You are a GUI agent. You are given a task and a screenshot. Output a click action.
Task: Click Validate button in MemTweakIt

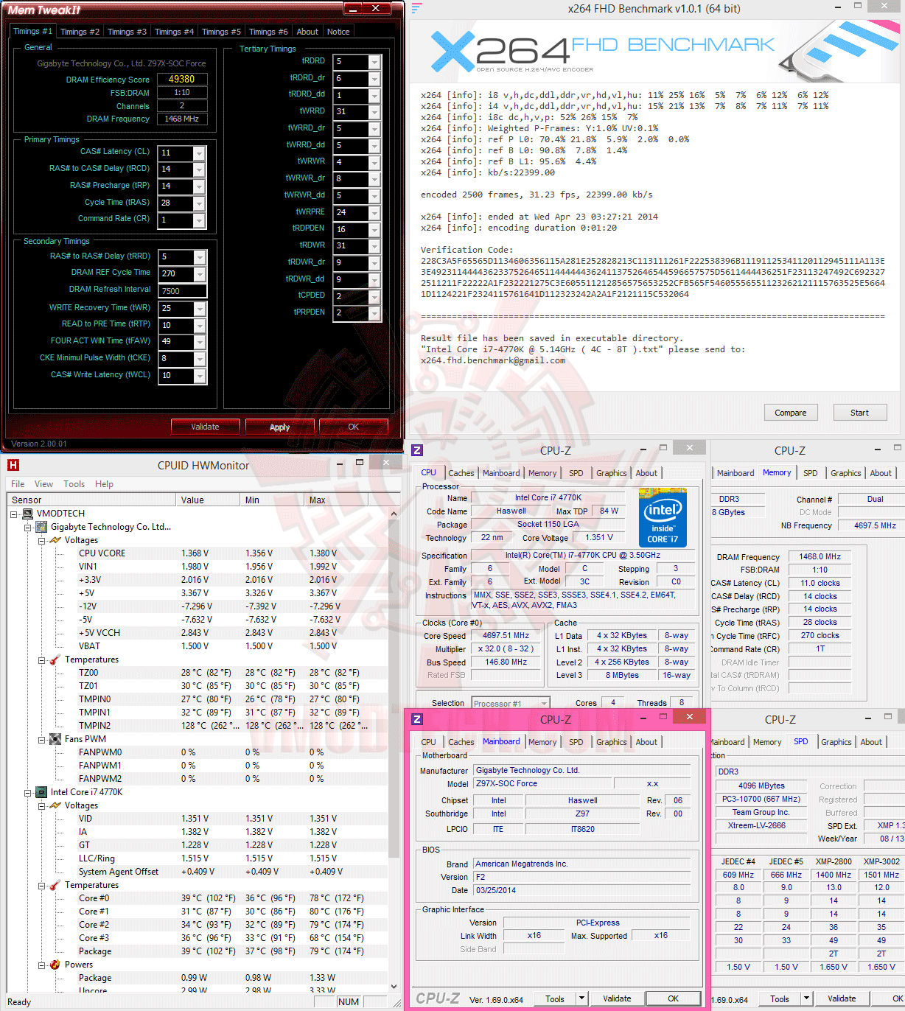point(205,427)
